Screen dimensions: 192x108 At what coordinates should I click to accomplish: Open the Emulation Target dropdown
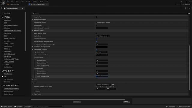102,52
